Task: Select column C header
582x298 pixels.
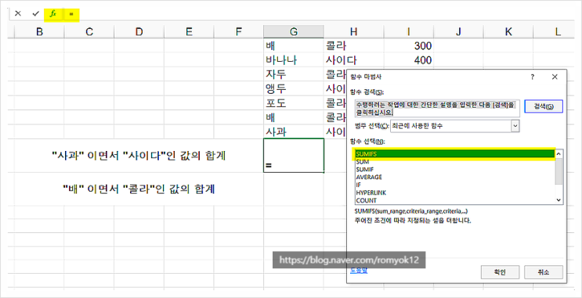Action: pyautogui.click(x=89, y=32)
